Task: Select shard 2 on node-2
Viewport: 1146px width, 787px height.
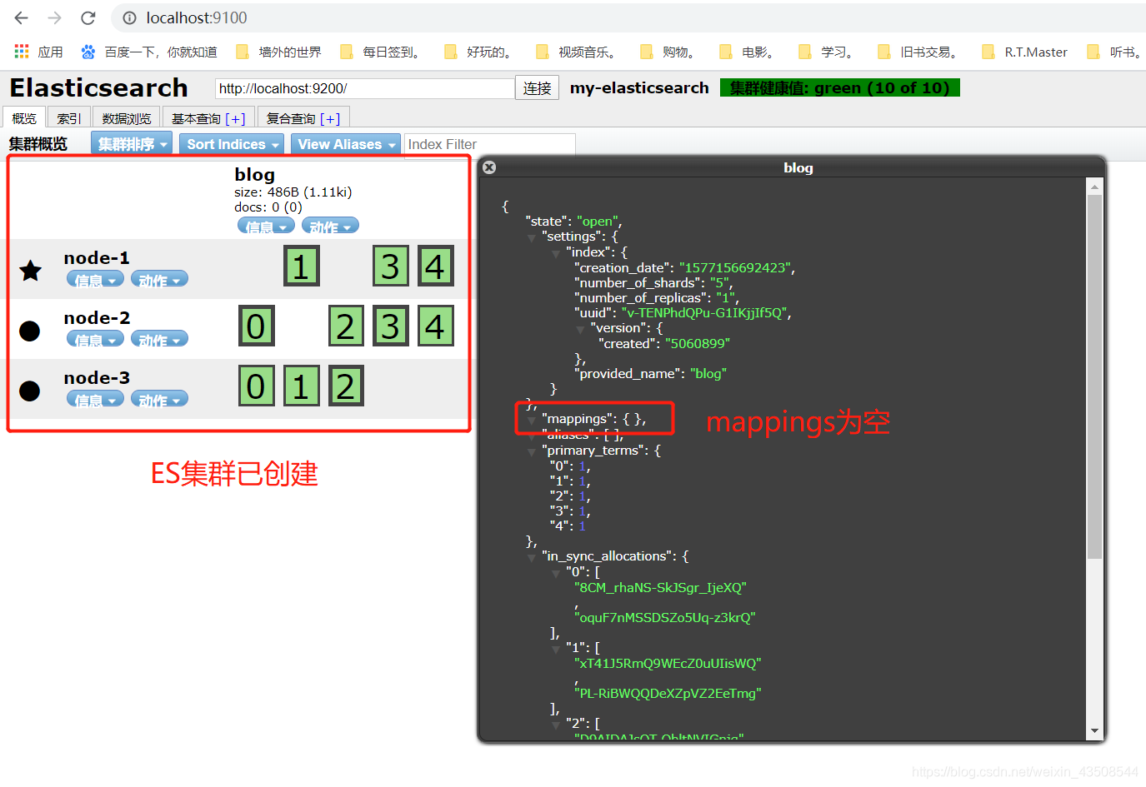Action: pyautogui.click(x=346, y=326)
